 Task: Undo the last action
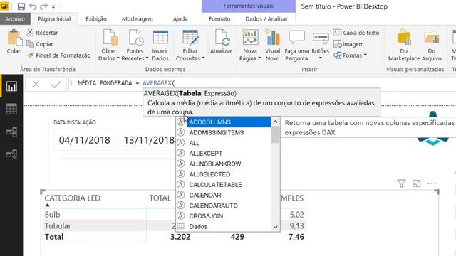point(33,6)
